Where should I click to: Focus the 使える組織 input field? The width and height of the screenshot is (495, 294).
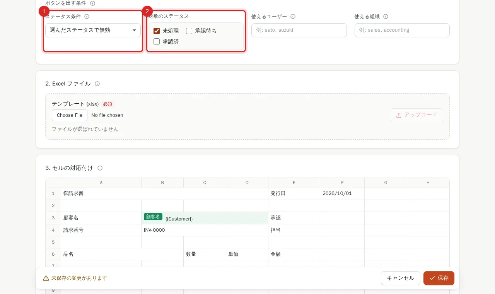tap(402, 30)
